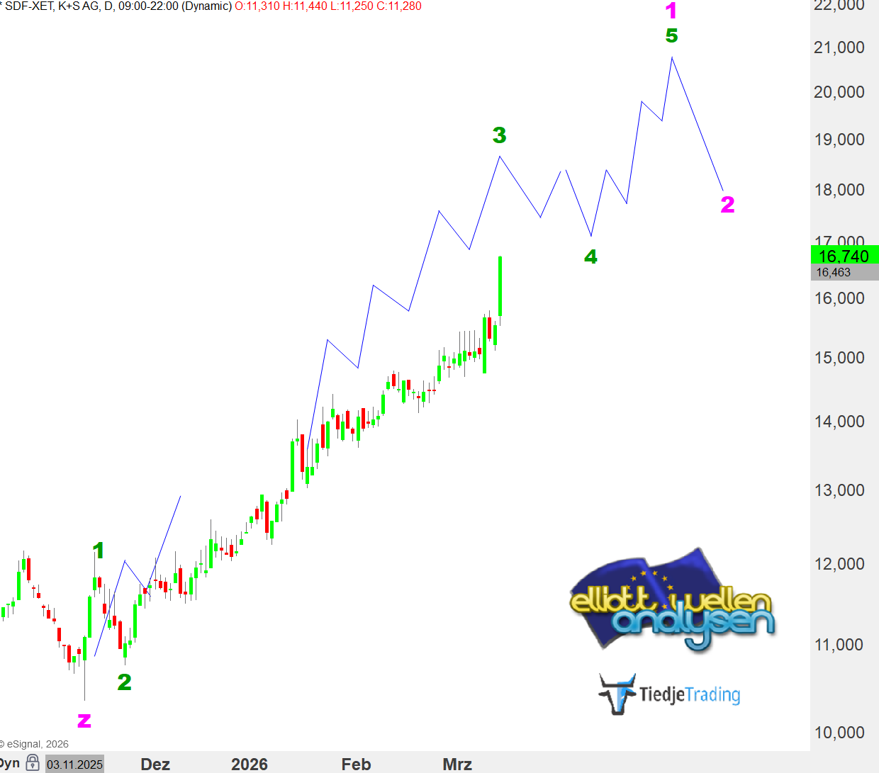
Task: Click the magenta 2 wave label
Action: tap(727, 205)
